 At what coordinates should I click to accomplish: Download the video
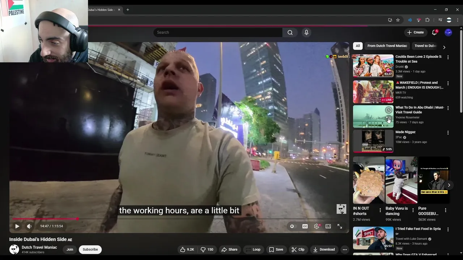click(x=324, y=250)
